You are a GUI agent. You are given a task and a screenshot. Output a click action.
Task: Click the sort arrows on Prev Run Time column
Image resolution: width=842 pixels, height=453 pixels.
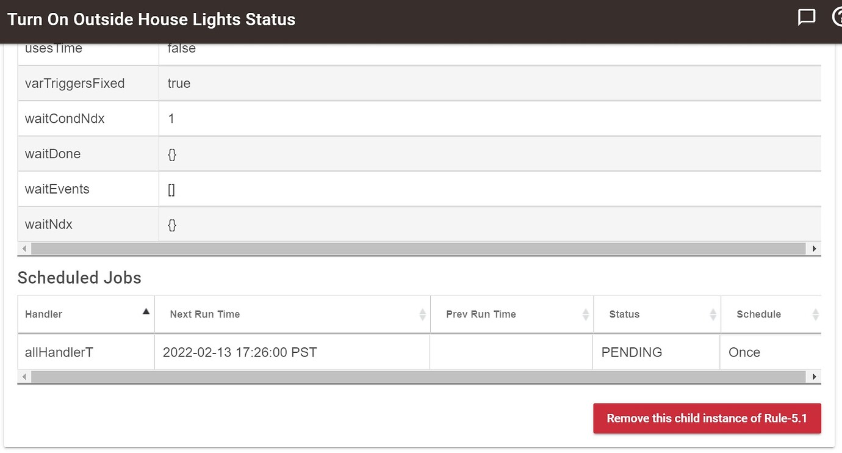click(585, 314)
